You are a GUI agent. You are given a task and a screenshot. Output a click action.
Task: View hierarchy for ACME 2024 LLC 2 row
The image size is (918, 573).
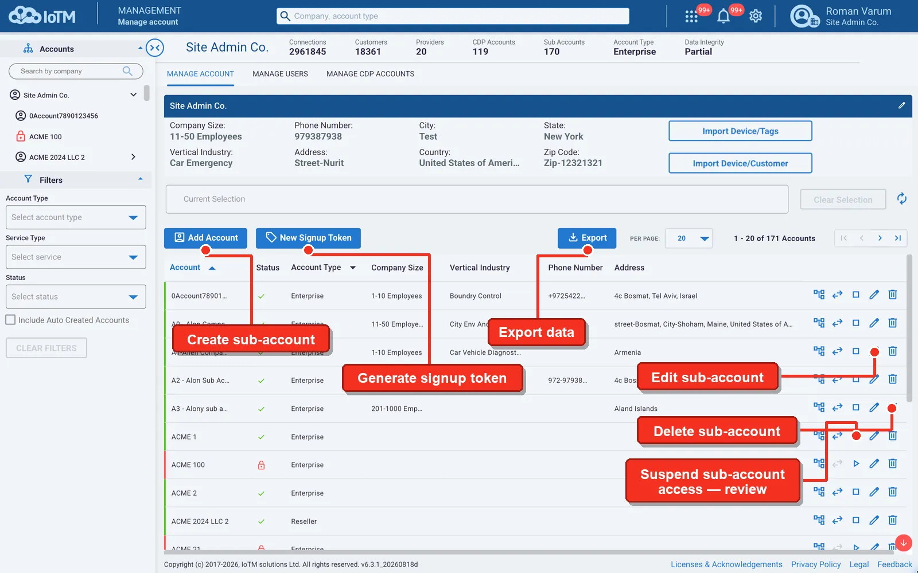coord(819,520)
